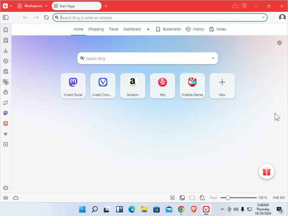Open Sessions panel in sidebar
The height and width of the screenshot is (216, 288).
(x=6, y=103)
